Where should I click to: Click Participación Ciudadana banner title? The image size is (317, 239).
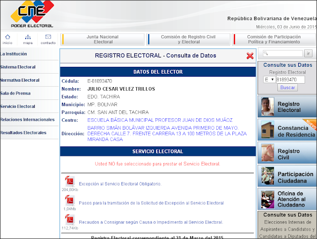(x=295, y=177)
